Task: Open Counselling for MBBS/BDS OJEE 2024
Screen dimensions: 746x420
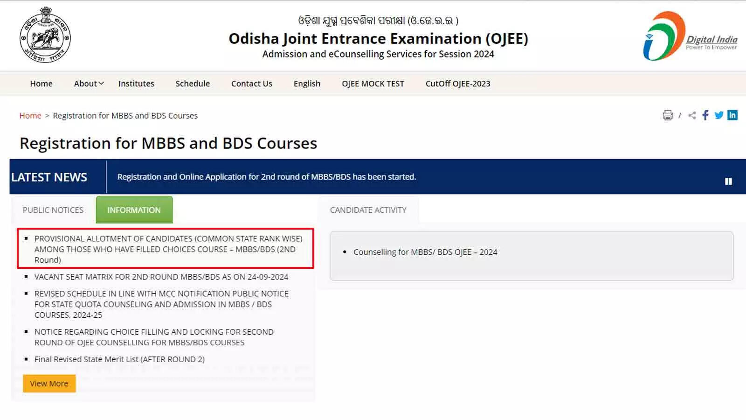Action: pyautogui.click(x=426, y=252)
